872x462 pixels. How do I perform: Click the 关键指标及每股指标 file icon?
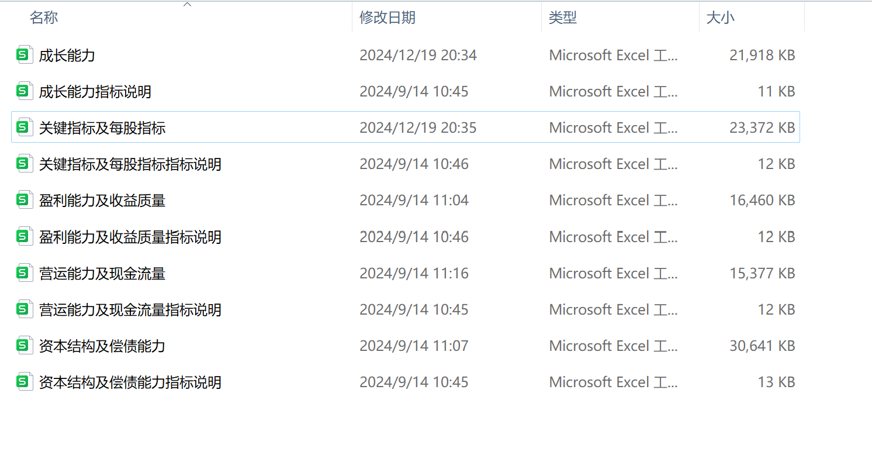24,127
